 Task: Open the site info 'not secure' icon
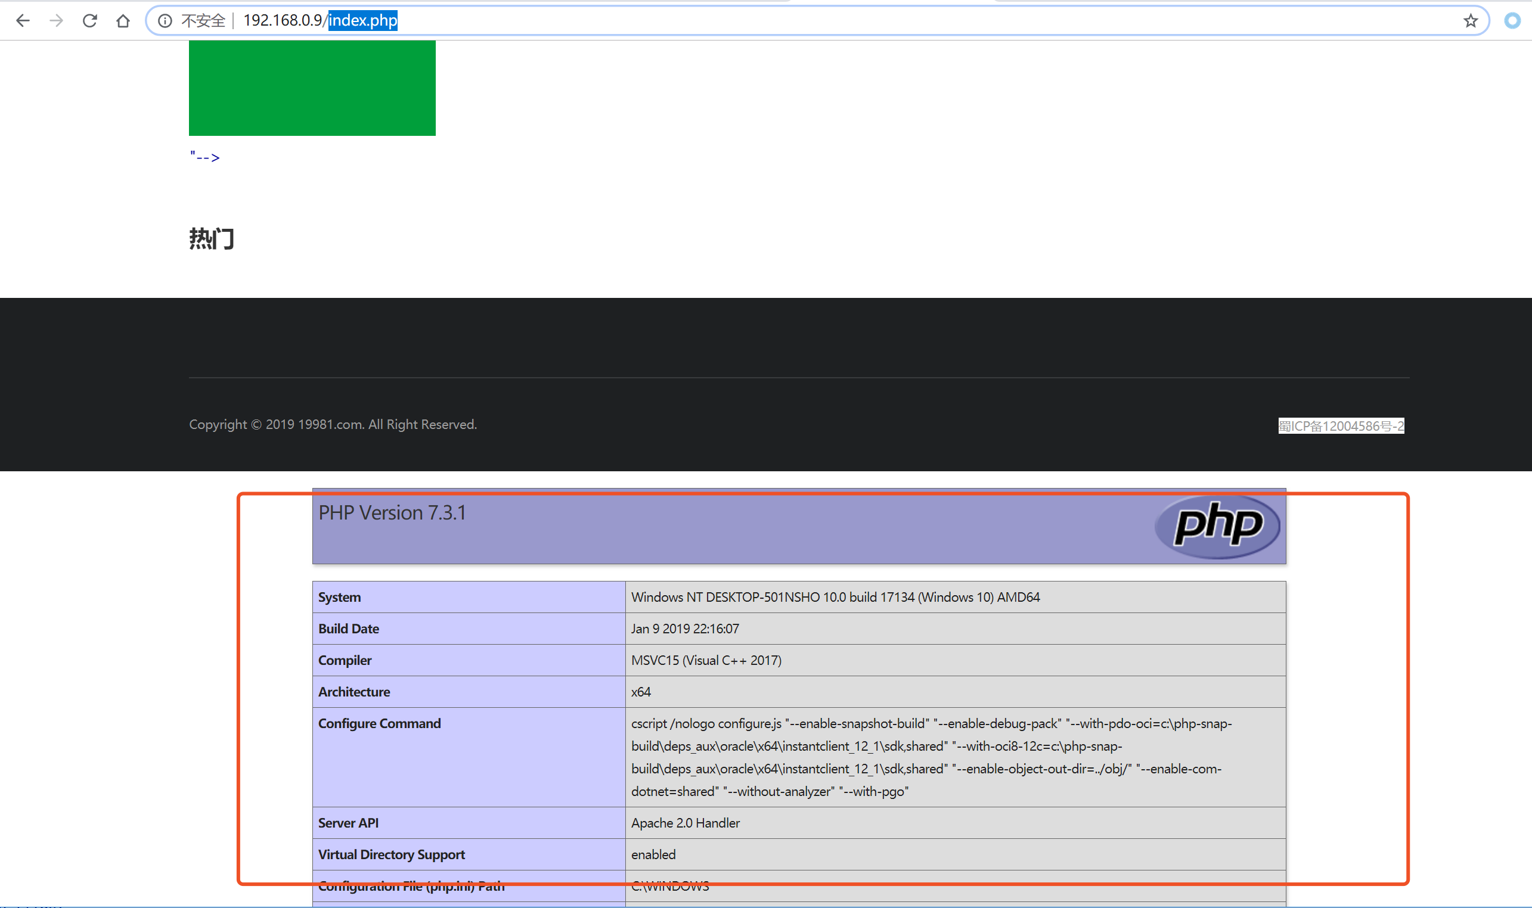(x=165, y=21)
